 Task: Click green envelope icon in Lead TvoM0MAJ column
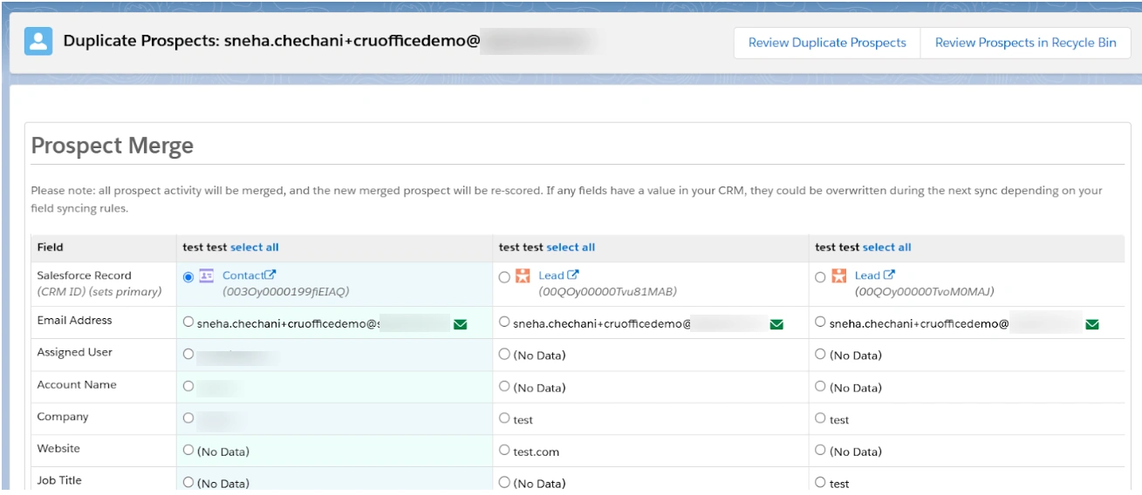point(1091,325)
